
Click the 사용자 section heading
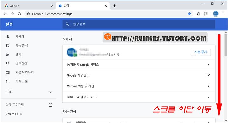pos(67,39)
